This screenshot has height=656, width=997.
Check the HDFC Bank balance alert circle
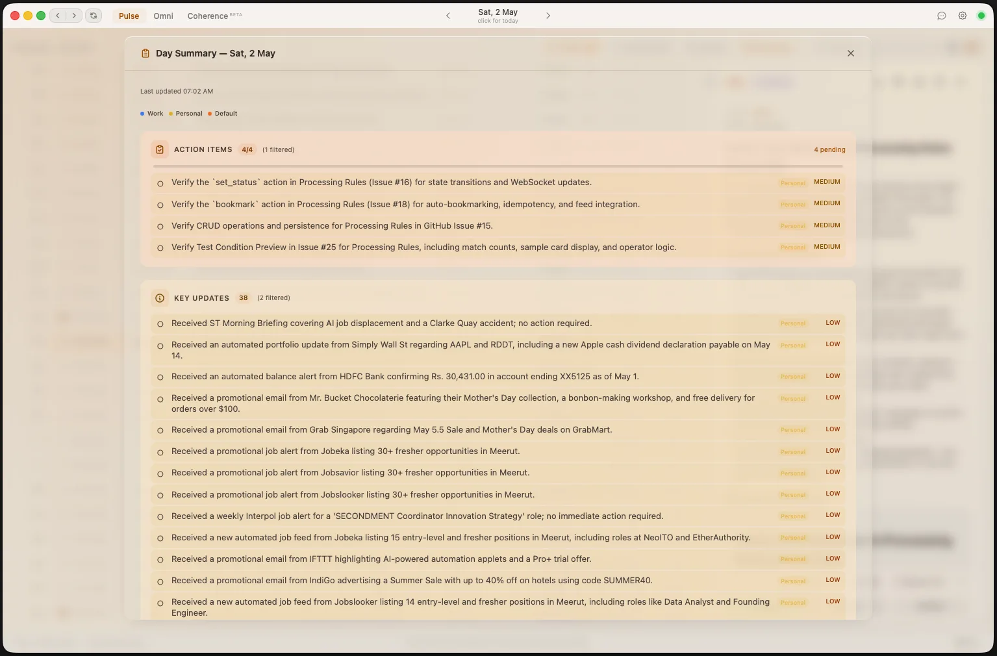(x=160, y=377)
